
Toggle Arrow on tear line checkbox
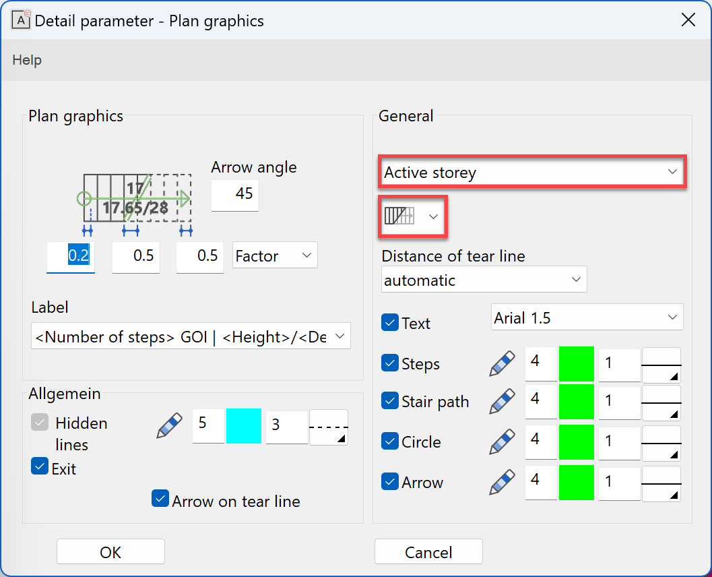coord(160,499)
